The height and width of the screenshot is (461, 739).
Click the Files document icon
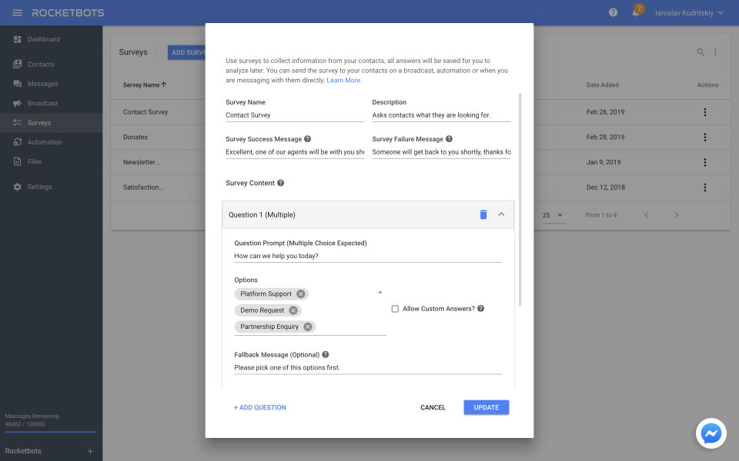[x=18, y=161]
